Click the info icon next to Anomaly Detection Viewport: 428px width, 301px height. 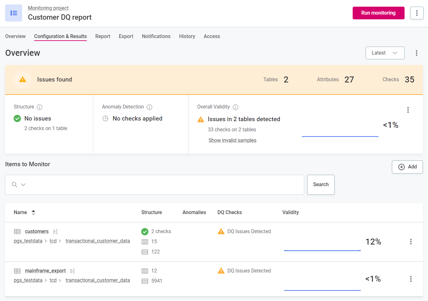pos(149,107)
